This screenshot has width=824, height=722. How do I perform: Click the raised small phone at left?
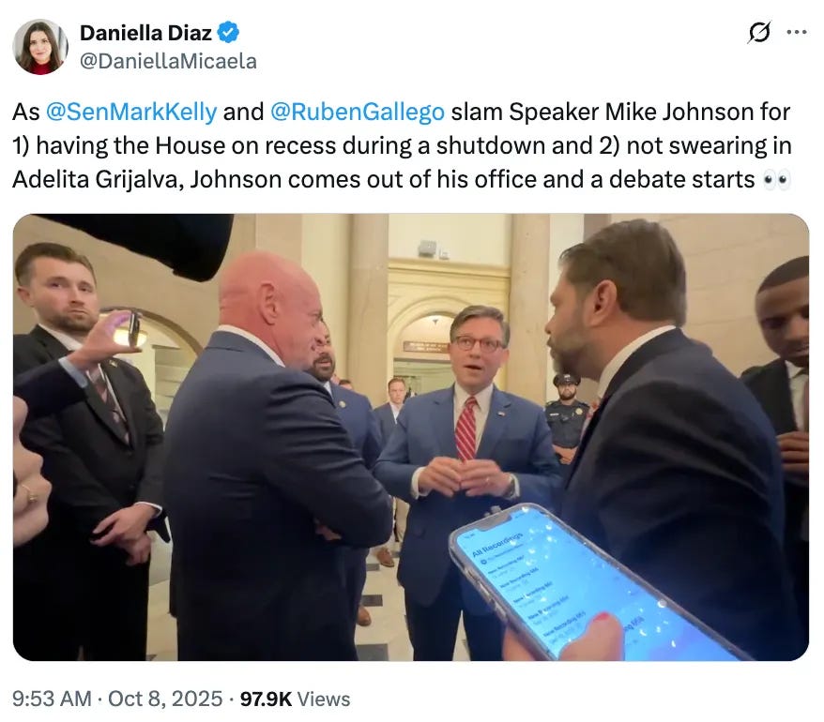[133, 328]
